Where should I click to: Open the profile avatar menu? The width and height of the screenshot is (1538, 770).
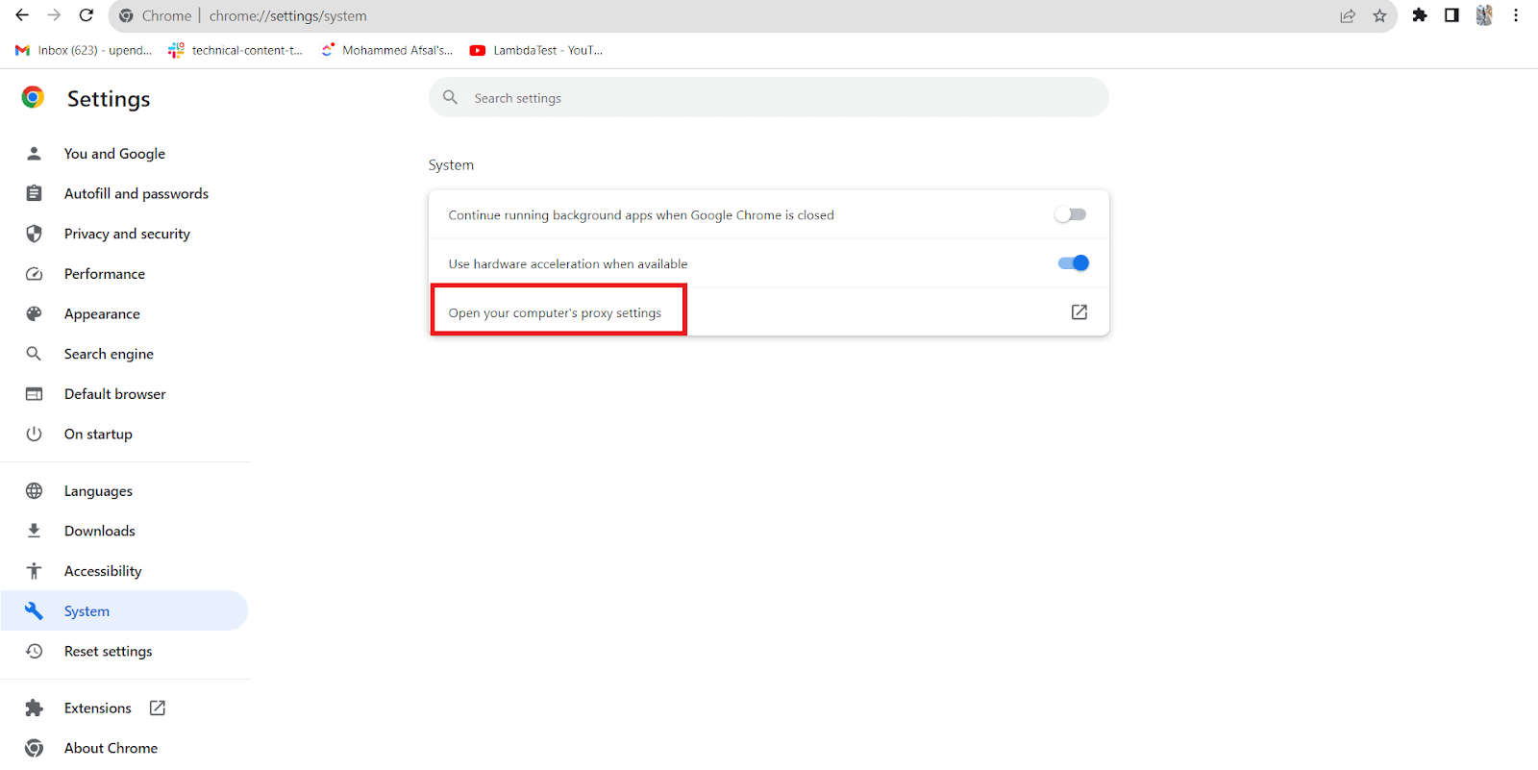(1484, 15)
